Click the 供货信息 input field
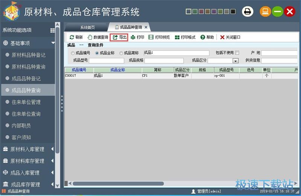 click(x=279, y=61)
